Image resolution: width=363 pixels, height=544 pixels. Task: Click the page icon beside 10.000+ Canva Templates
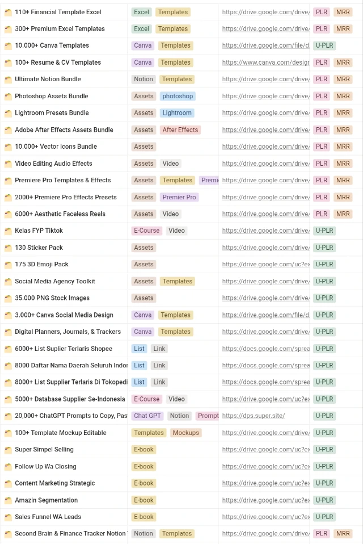coord(8,46)
